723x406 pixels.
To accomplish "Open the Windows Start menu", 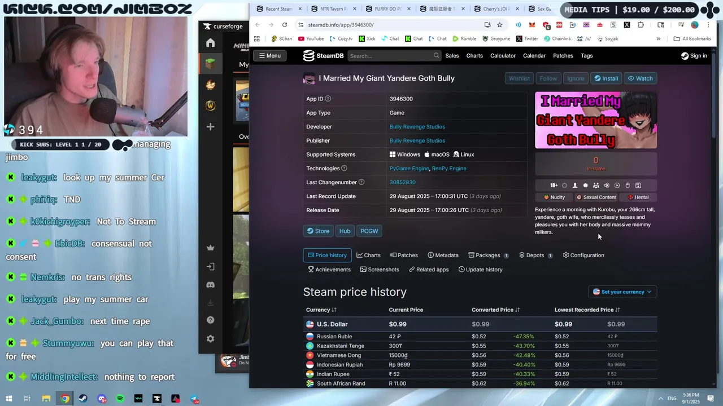I will coord(9,399).
